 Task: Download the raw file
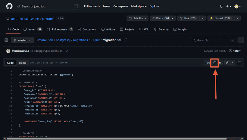[x=220, y=63]
